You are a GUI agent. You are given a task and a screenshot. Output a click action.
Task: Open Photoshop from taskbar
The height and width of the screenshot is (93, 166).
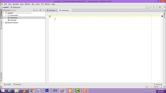pos(47,90)
